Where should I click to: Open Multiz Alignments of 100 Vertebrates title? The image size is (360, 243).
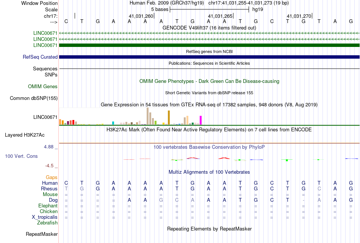pos(209,172)
